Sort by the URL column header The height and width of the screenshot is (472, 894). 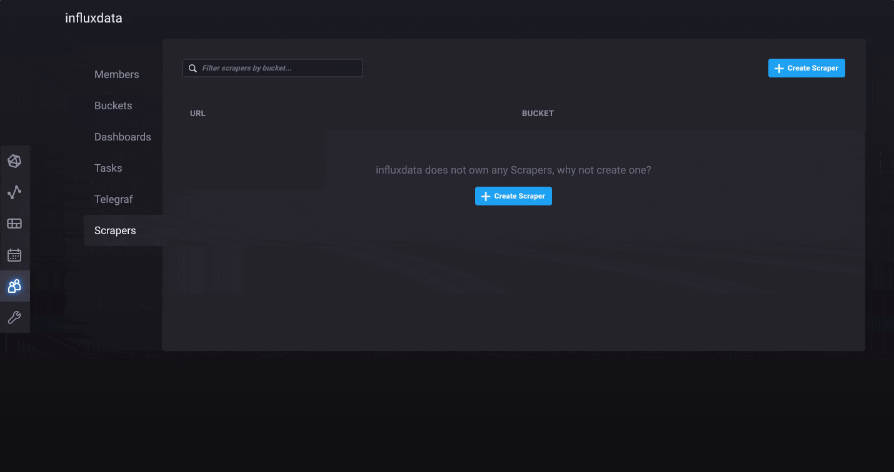pos(198,114)
